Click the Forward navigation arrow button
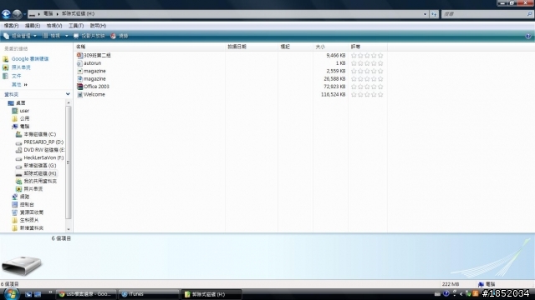The height and width of the screenshot is (300, 535). click(17, 14)
